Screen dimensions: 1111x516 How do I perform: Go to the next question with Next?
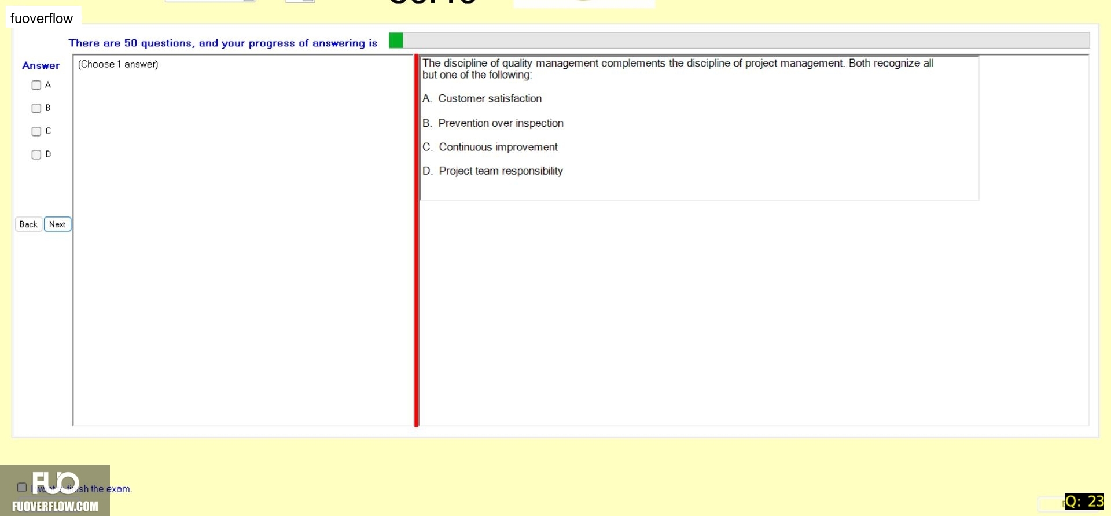[x=57, y=224]
